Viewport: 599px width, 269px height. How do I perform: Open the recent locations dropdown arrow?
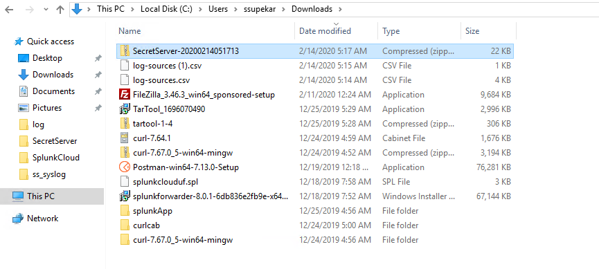(x=46, y=10)
